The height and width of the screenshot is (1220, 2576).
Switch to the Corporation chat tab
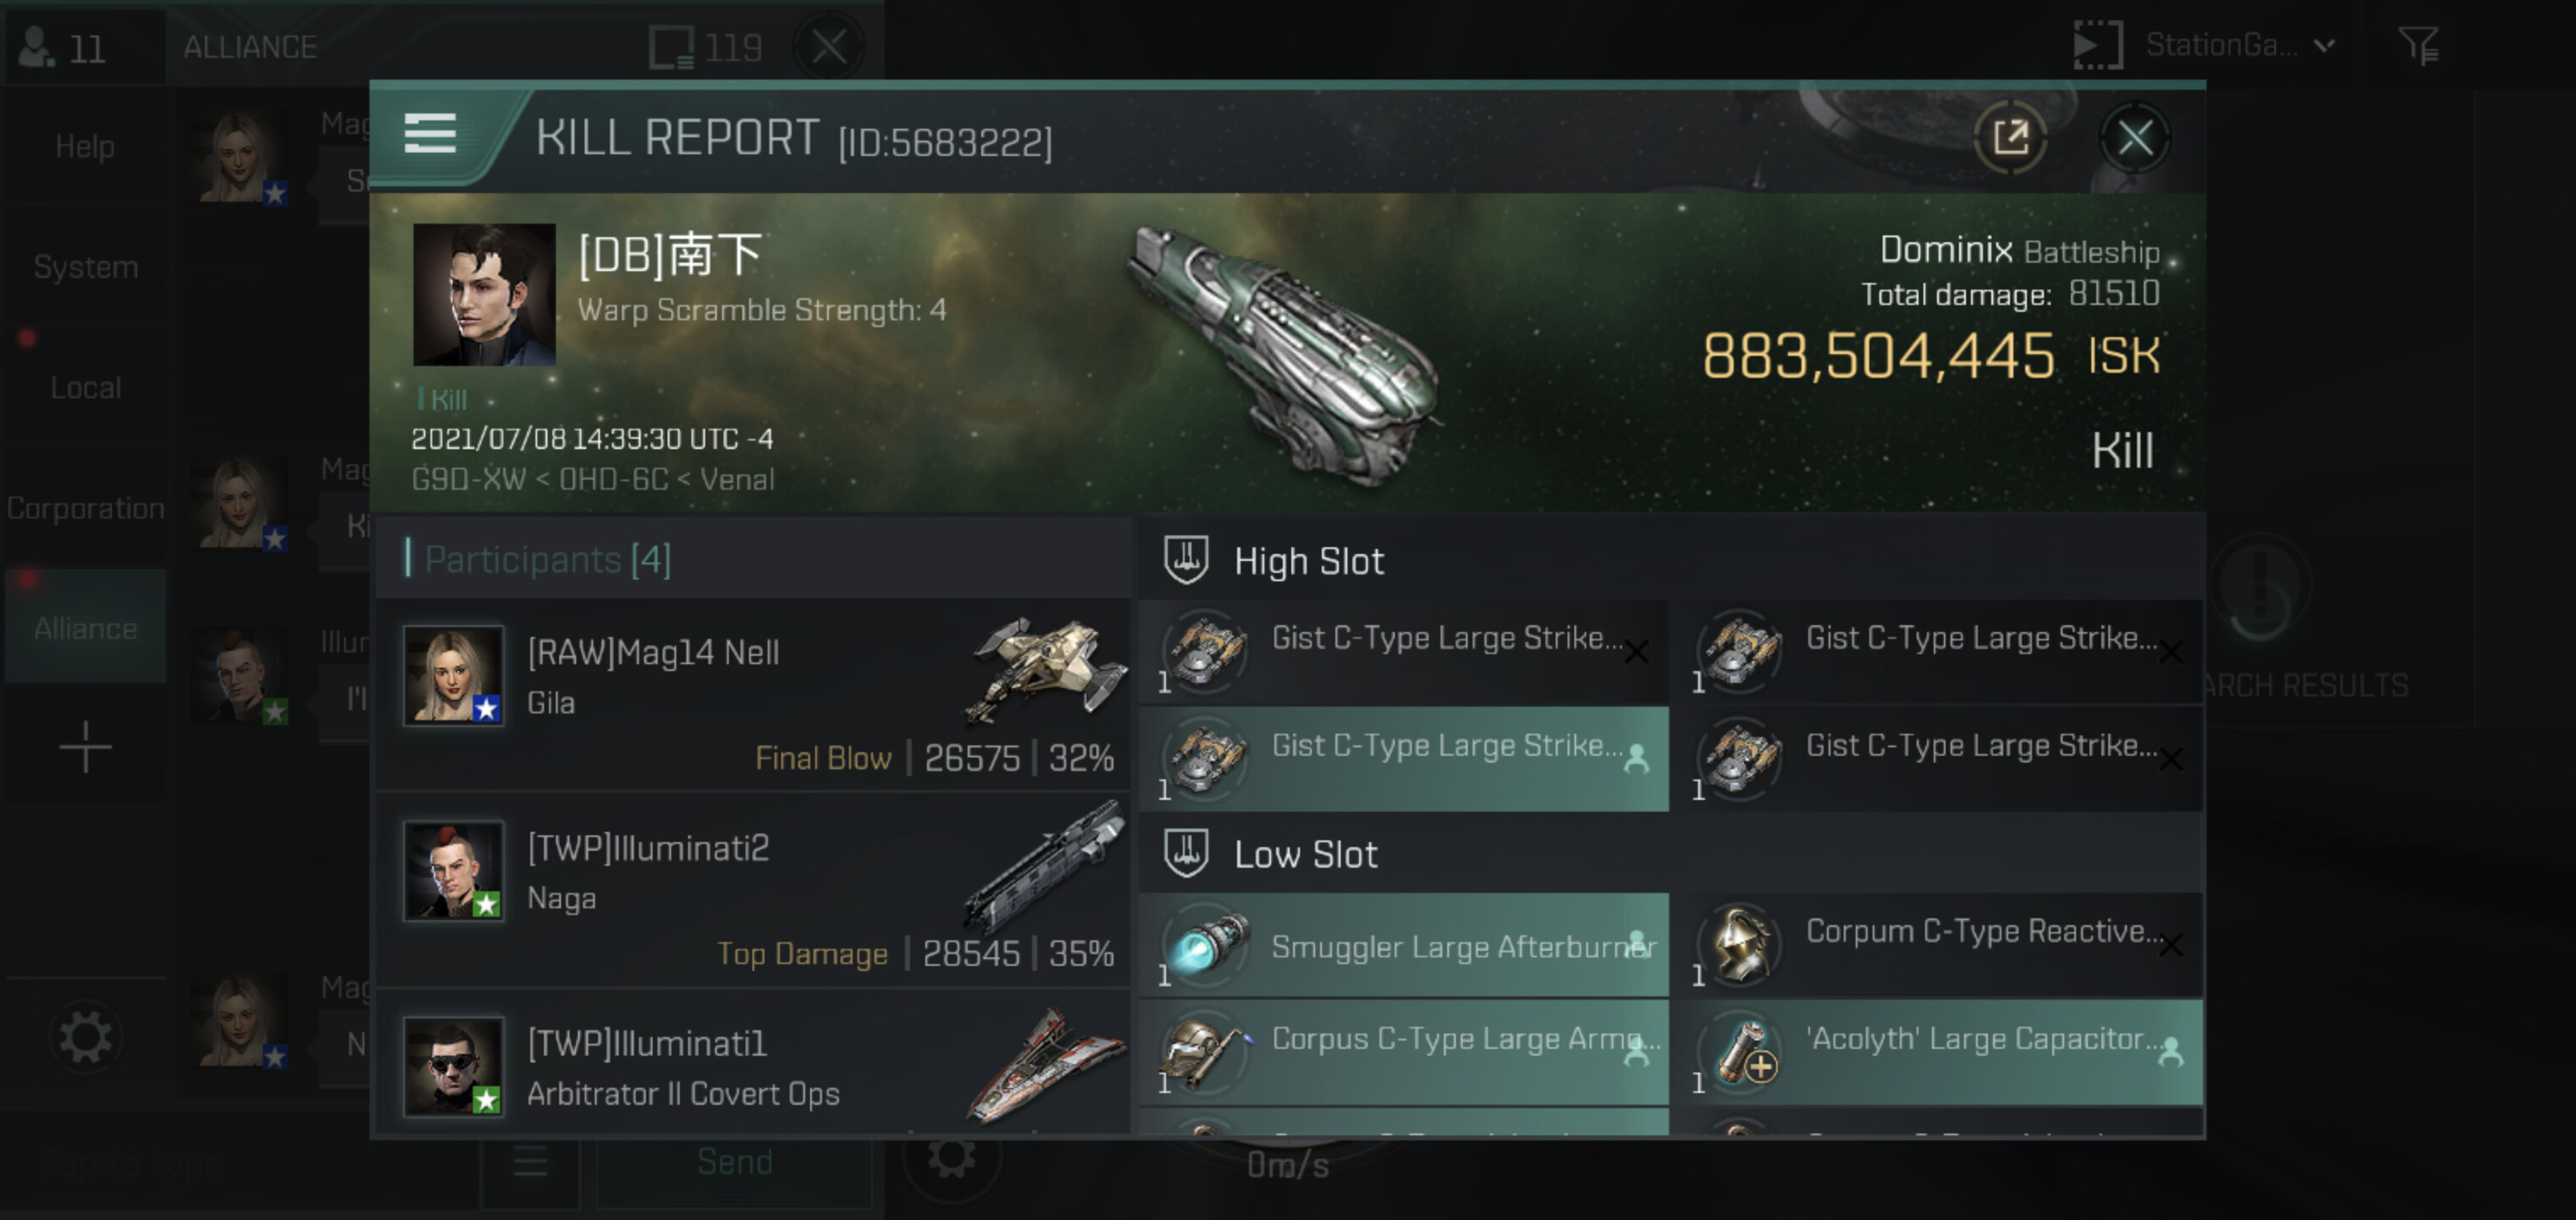[x=86, y=508]
